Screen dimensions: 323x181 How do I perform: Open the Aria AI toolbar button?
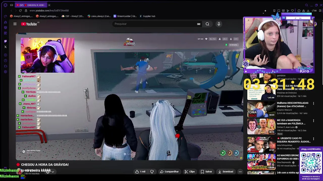coord(314,11)
